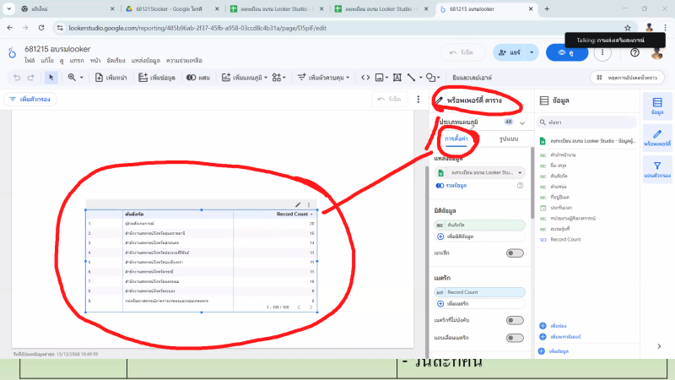Open the Looker Studio help icon

[634, 52]
